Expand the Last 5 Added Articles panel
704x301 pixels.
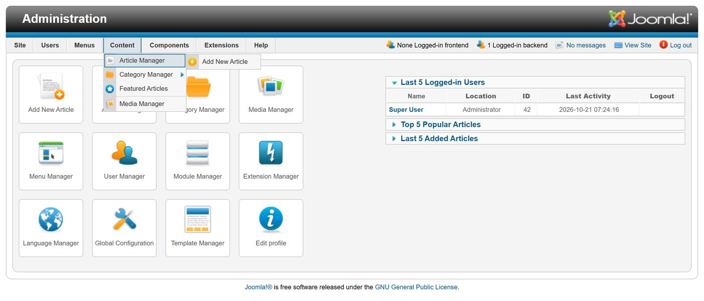point(394,138)
